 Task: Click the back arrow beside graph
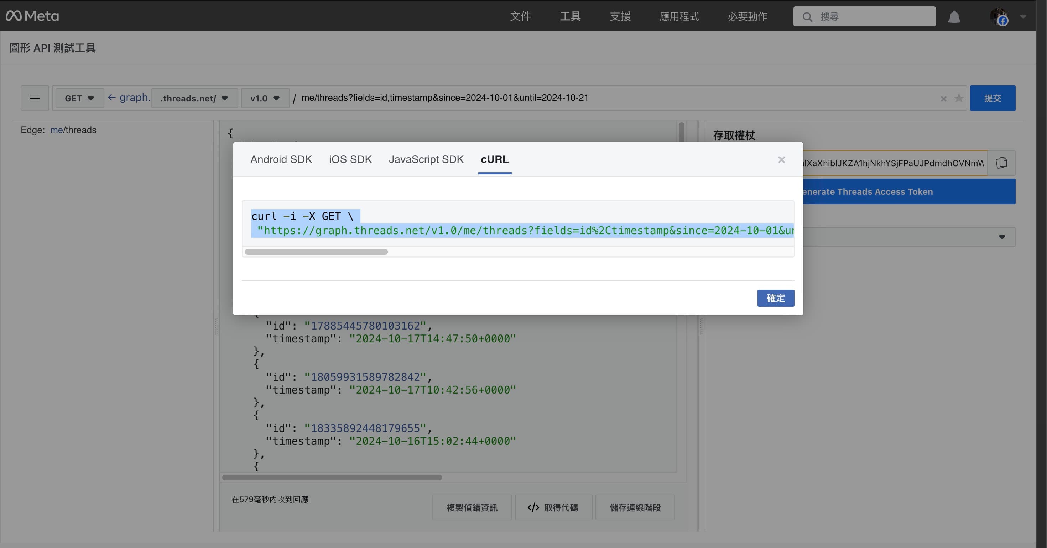point(111,98)
